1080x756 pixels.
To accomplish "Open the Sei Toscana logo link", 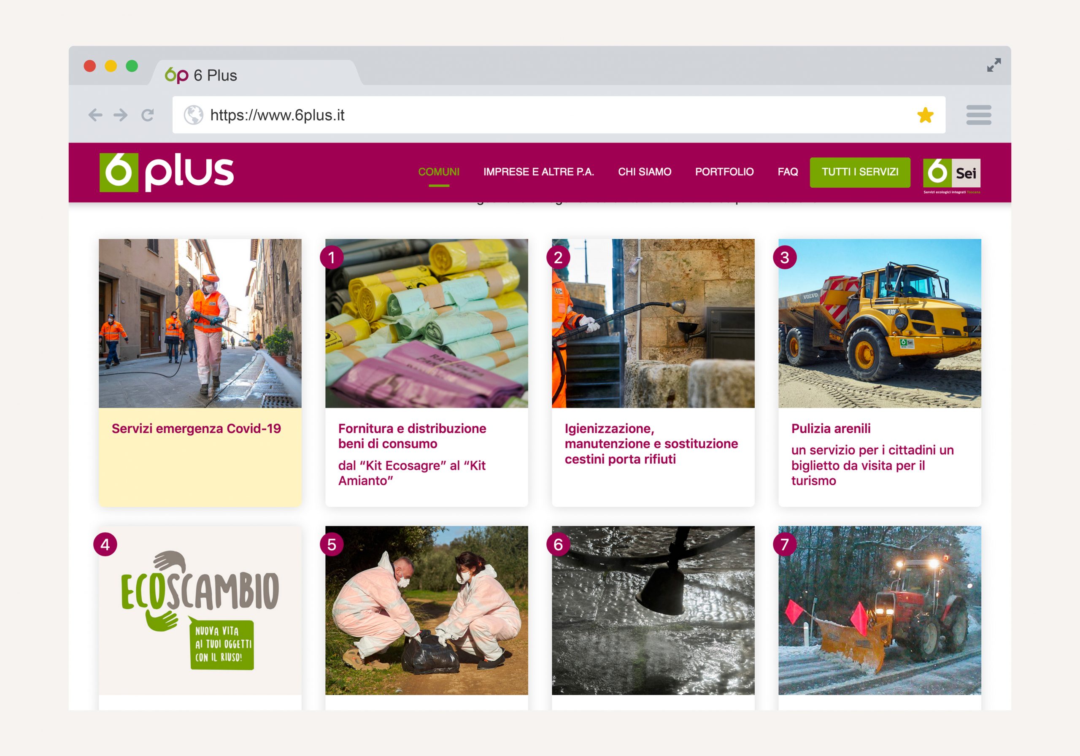I will pos(952,175).
